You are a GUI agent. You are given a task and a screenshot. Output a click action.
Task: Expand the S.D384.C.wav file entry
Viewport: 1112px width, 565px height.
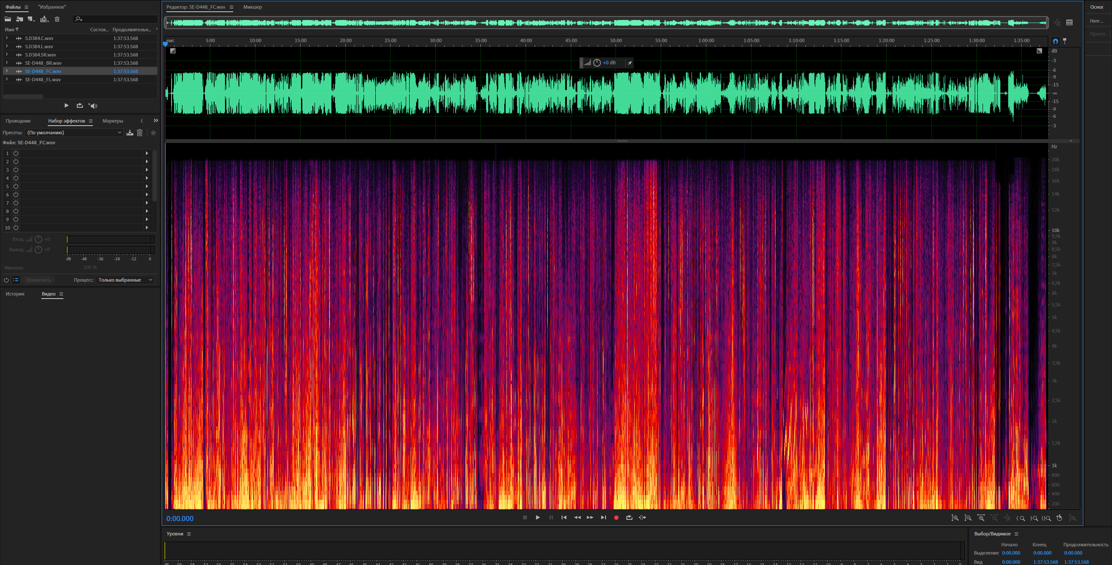(7, 38)
